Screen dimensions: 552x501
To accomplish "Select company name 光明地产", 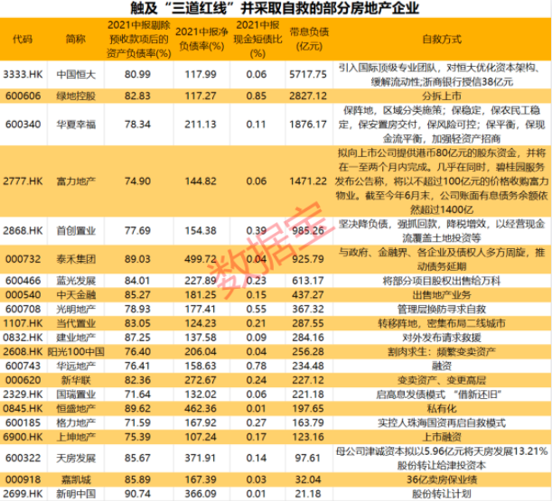I will (76, 309).
